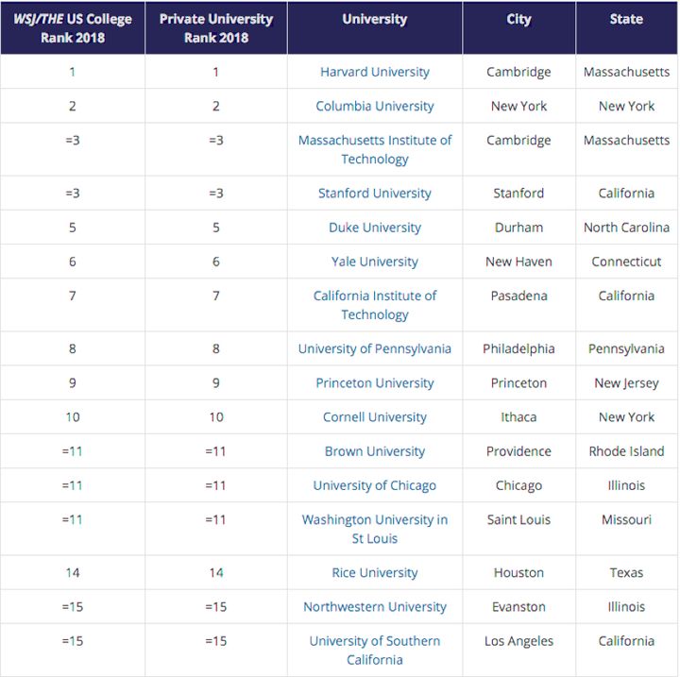Viewport: 680px width, 677px height.
Task: Follow the Princeton University link
Action: click(x=375, y=383)
